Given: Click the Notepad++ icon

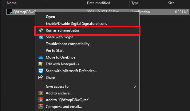Looking at the screenshot, I should [x=41, y=64].
